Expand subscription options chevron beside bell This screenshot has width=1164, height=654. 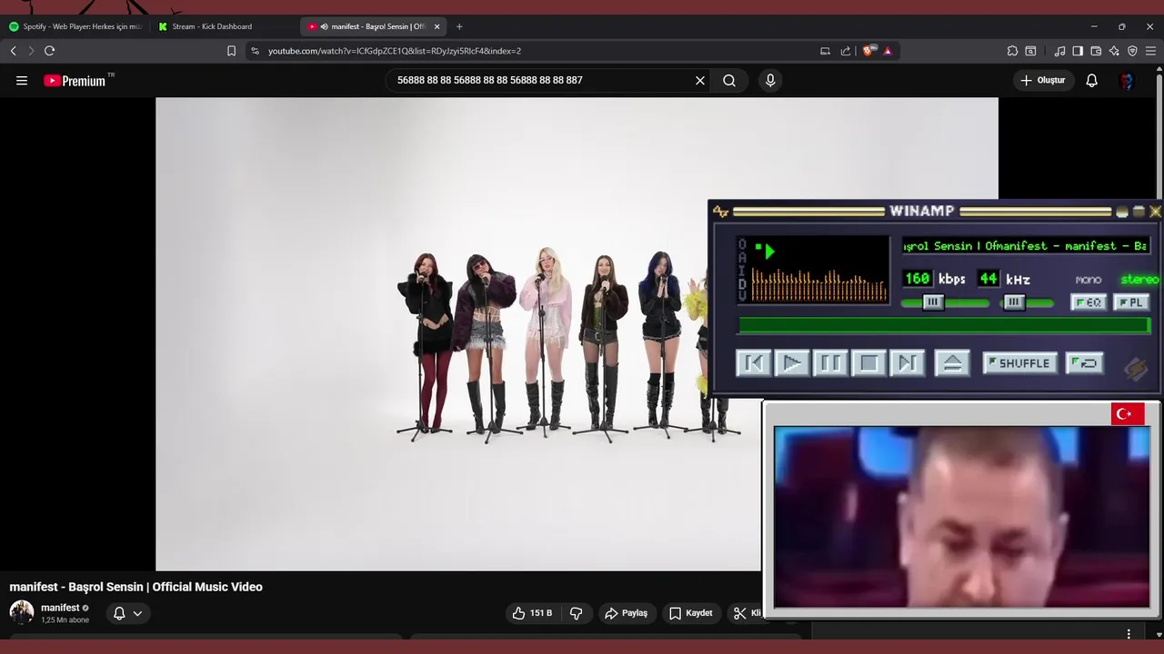137,613
